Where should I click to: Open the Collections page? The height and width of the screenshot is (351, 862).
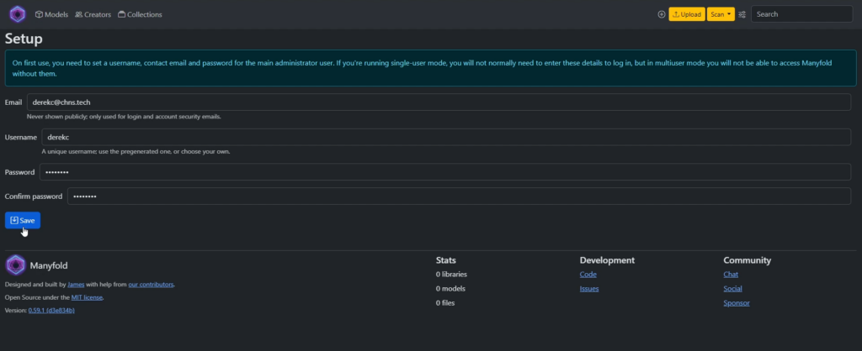click(141, 14)
